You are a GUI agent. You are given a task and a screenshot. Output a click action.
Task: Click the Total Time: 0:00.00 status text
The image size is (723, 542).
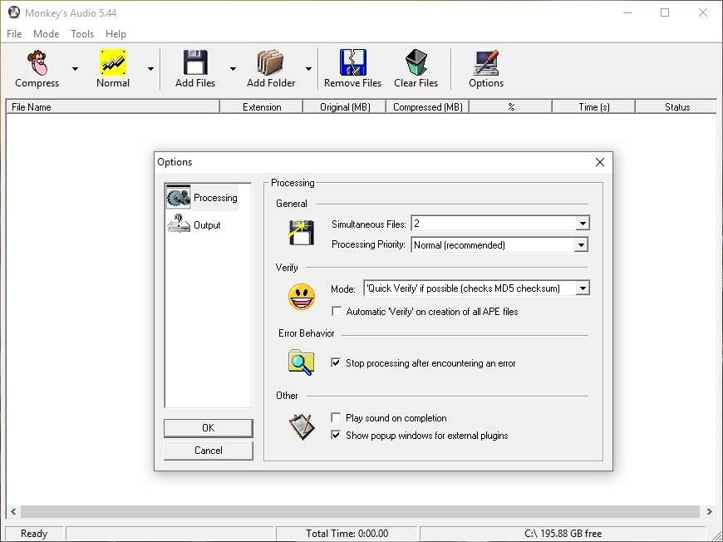coord(347,534)
